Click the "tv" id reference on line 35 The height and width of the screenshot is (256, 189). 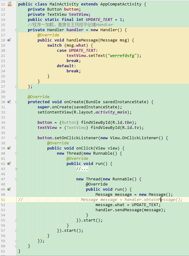[137, 127]
